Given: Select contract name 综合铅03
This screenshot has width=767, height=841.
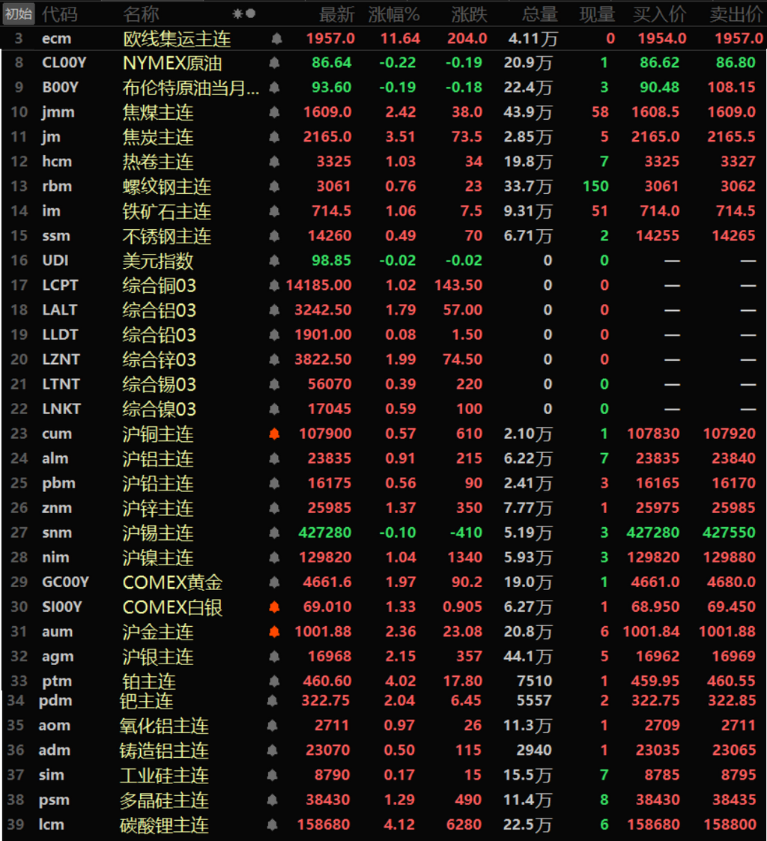Looking at the screenshot, I should (159, 336).
